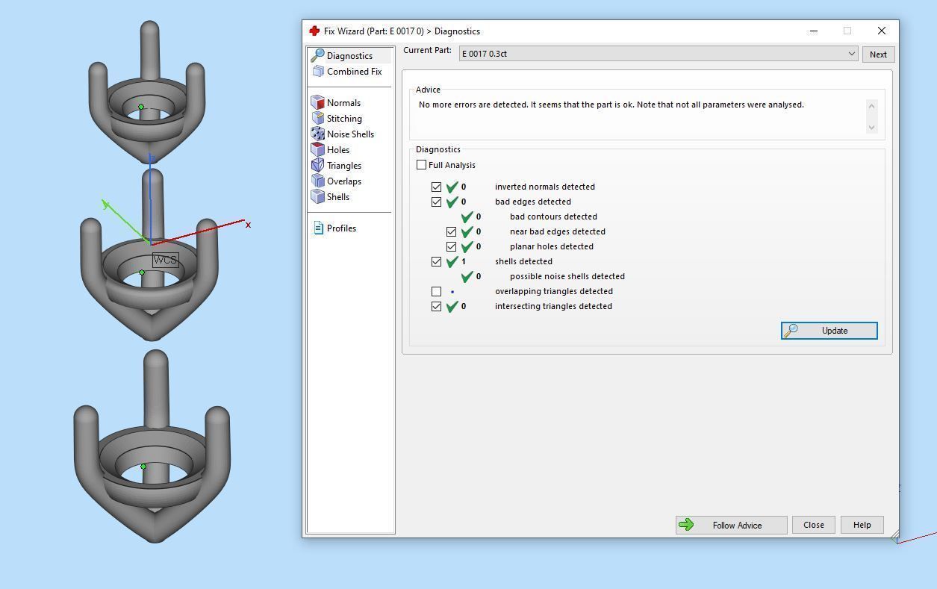Click the Diagnostics magnifier icon in sidebar
The width and height of the screenshot is (937, 589).
317,55
